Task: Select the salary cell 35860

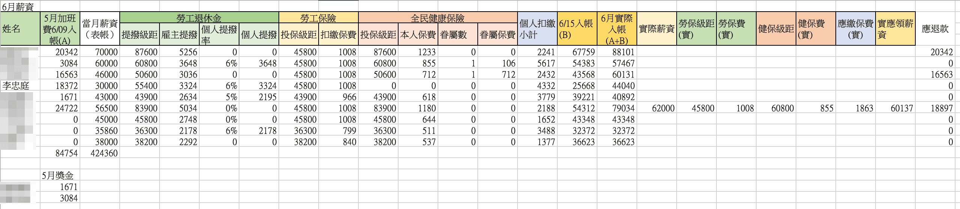Action: 100,131
